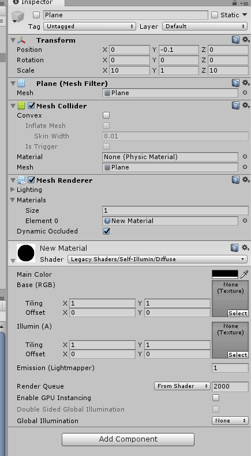Open the Tag dropdown set to Untagged

click(89, 27)
